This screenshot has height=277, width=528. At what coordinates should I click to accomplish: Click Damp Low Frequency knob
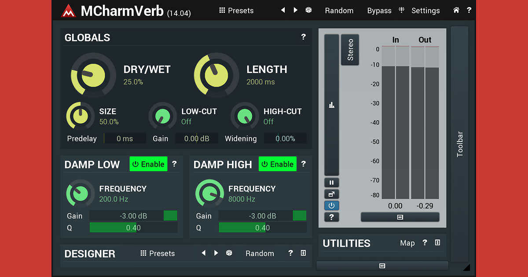tap(80, 193)
